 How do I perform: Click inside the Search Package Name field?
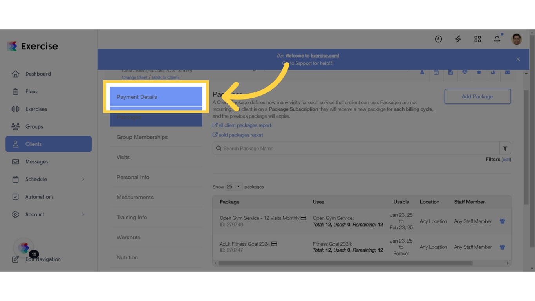click(352, 148)
